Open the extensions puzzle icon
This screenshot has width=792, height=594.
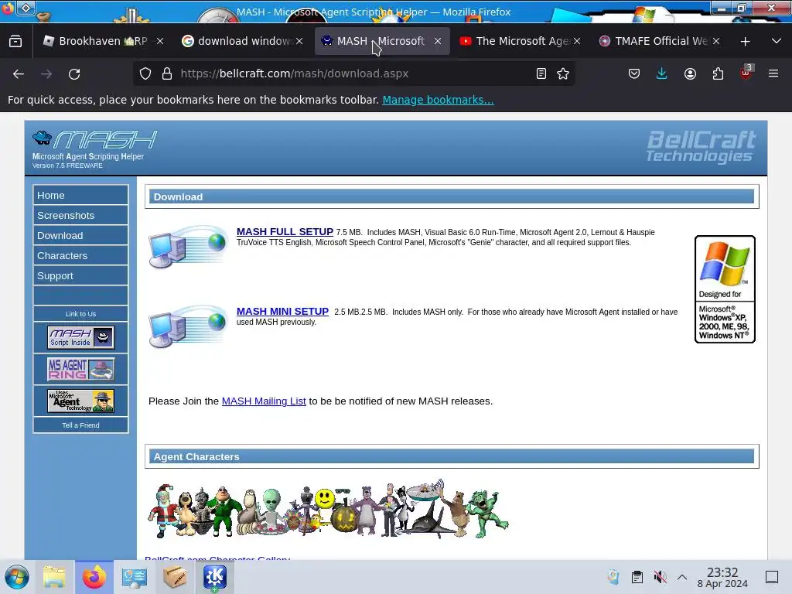[718, 73]
